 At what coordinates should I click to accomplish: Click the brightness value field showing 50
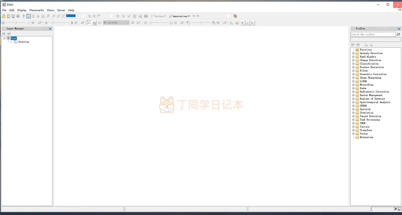(x=34, y=23)
